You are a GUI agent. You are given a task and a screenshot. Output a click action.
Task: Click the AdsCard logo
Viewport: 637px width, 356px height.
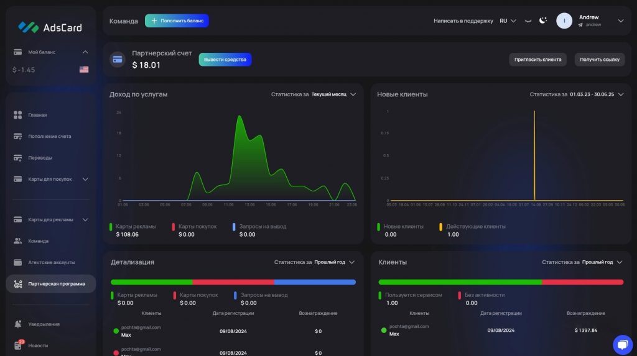click(x=50, y=27)
